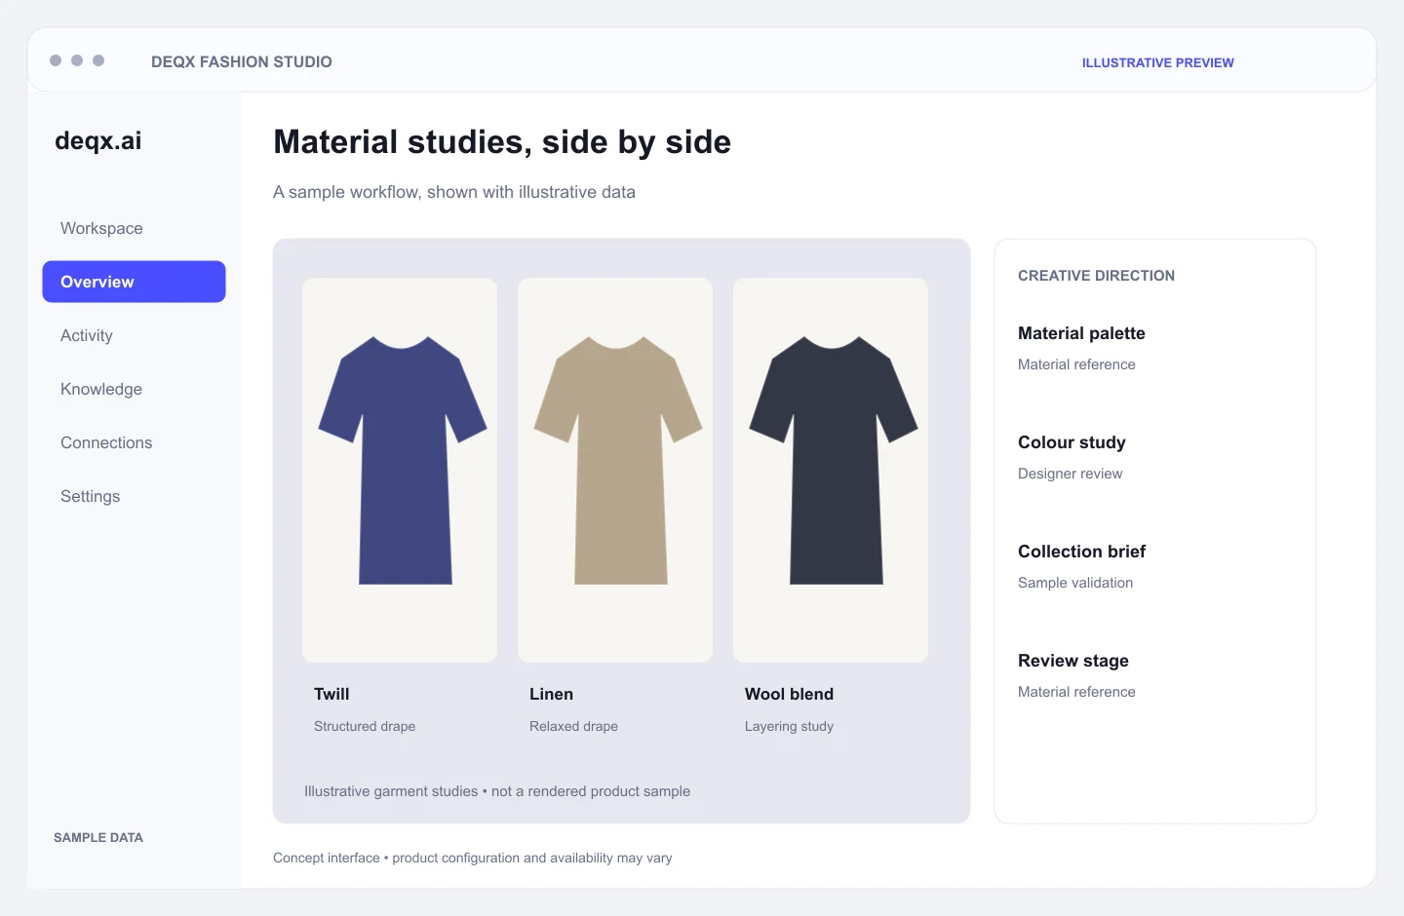Open the Colour study entry
The image size is (1404, 916).
click(x=1072, y=442)
